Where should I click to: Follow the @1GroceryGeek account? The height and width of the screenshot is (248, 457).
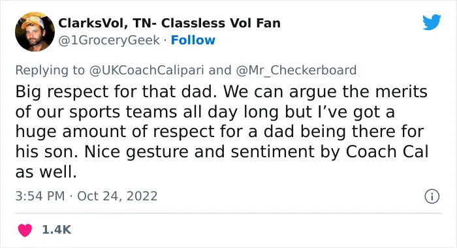tap(193, 40)
